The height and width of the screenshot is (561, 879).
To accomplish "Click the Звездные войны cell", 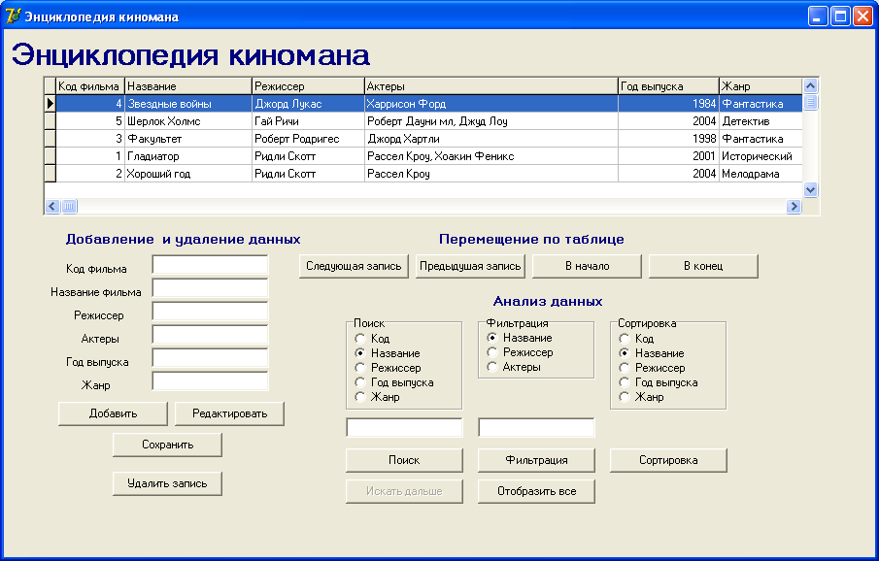I will pyautogui.click(x=188, y=104).
